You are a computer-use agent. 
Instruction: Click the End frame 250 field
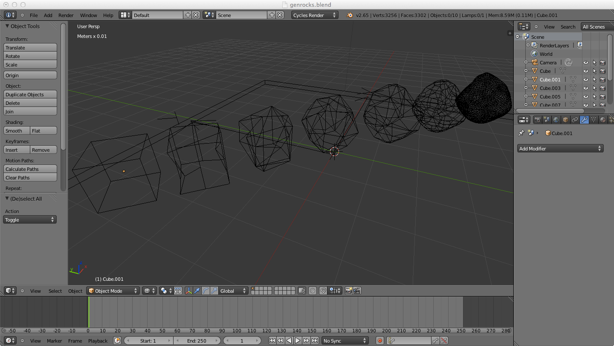197,341
